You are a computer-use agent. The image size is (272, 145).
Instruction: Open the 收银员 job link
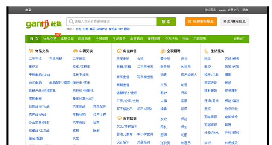[186, 67]
